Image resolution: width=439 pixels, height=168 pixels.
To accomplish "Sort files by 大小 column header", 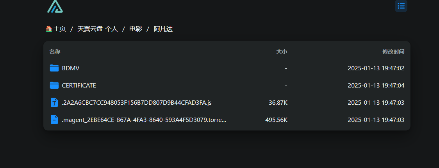I will (282, 52).
